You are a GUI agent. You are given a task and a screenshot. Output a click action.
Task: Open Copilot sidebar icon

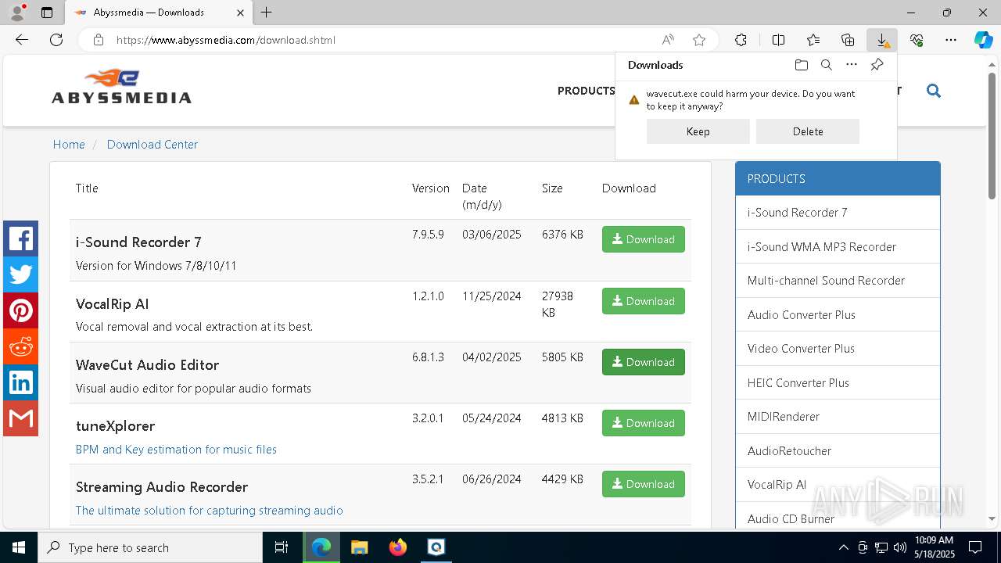click(x=983, y=40)
